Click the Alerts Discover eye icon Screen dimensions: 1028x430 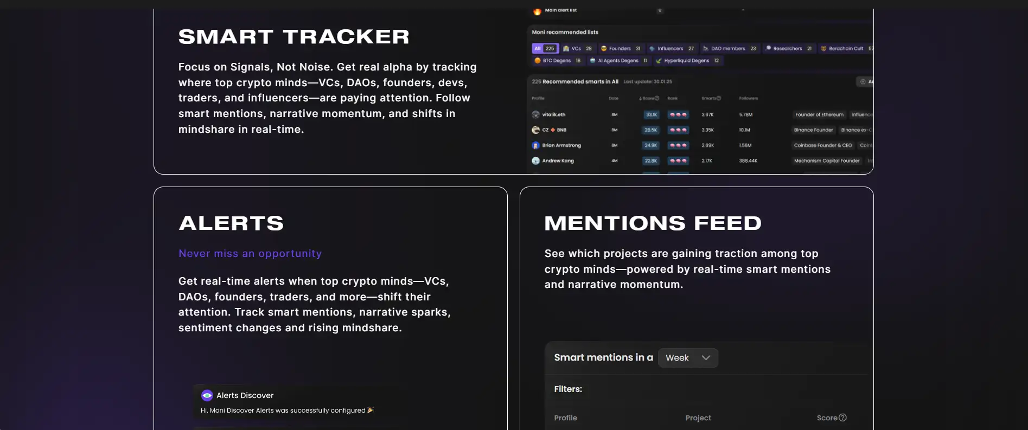pyautogui.click(x=207, y=395)
